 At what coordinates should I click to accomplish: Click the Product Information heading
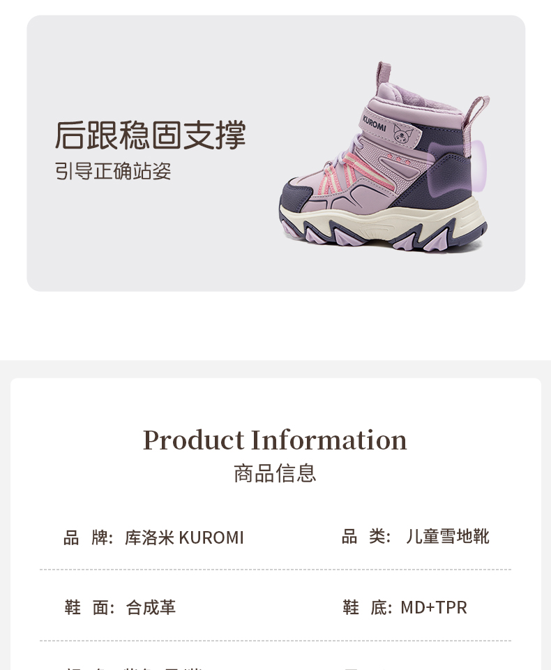pyautogui.click(x=275, y=440)
